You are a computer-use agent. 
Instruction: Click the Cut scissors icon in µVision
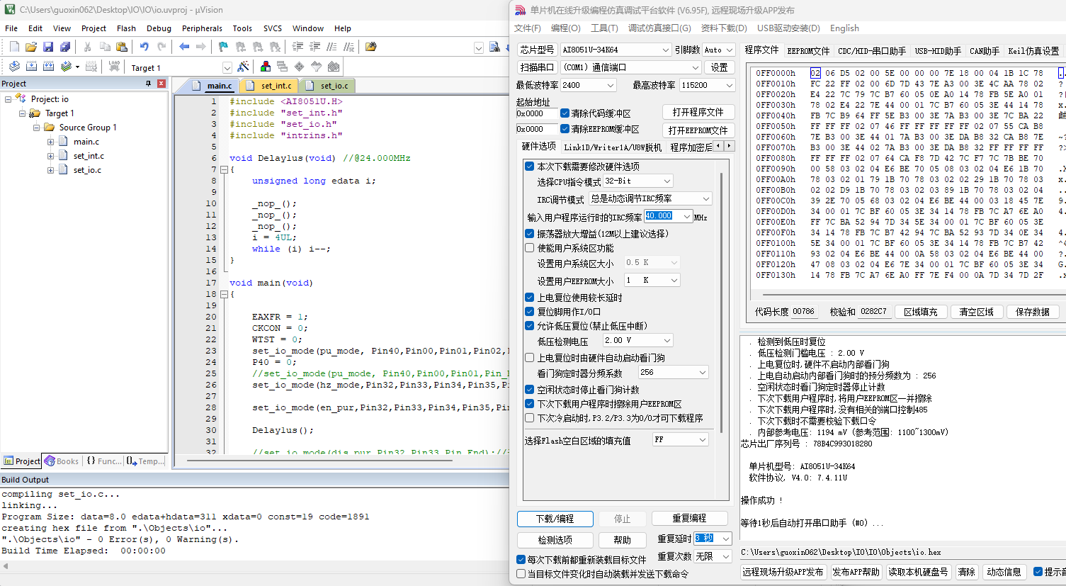(x=87, y=47)
